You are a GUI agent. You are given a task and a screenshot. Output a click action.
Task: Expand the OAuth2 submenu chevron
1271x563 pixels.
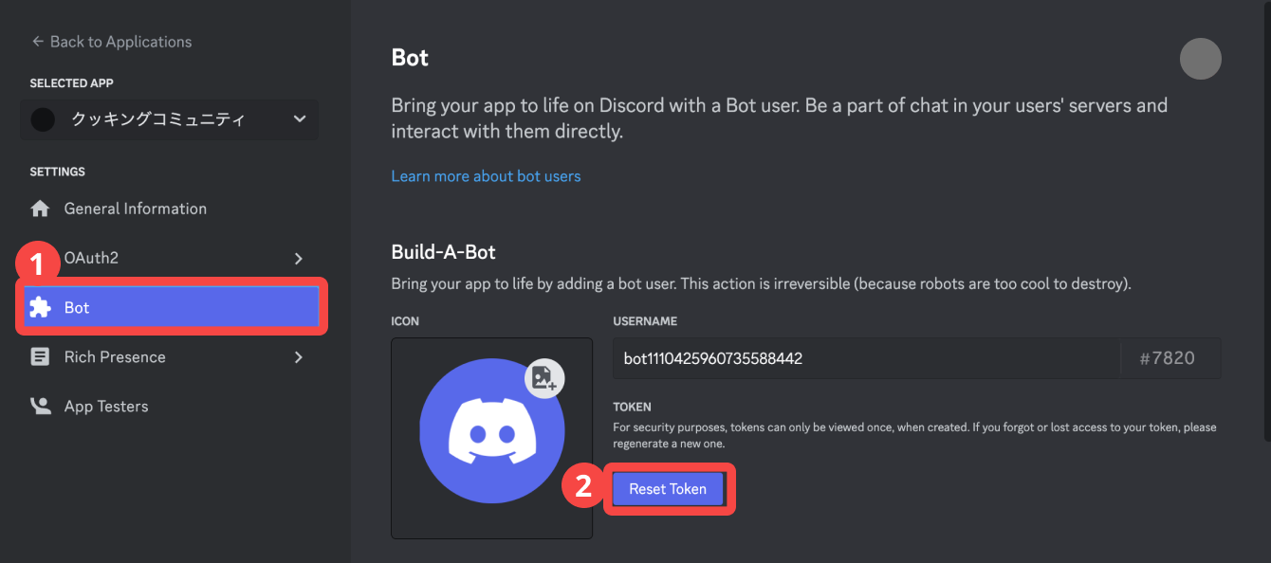click(299, 259)
